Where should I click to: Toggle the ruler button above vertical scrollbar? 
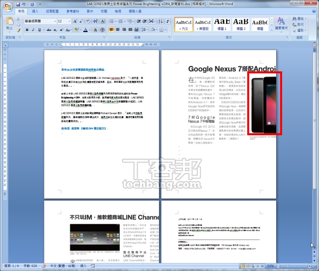pos(315,44)
